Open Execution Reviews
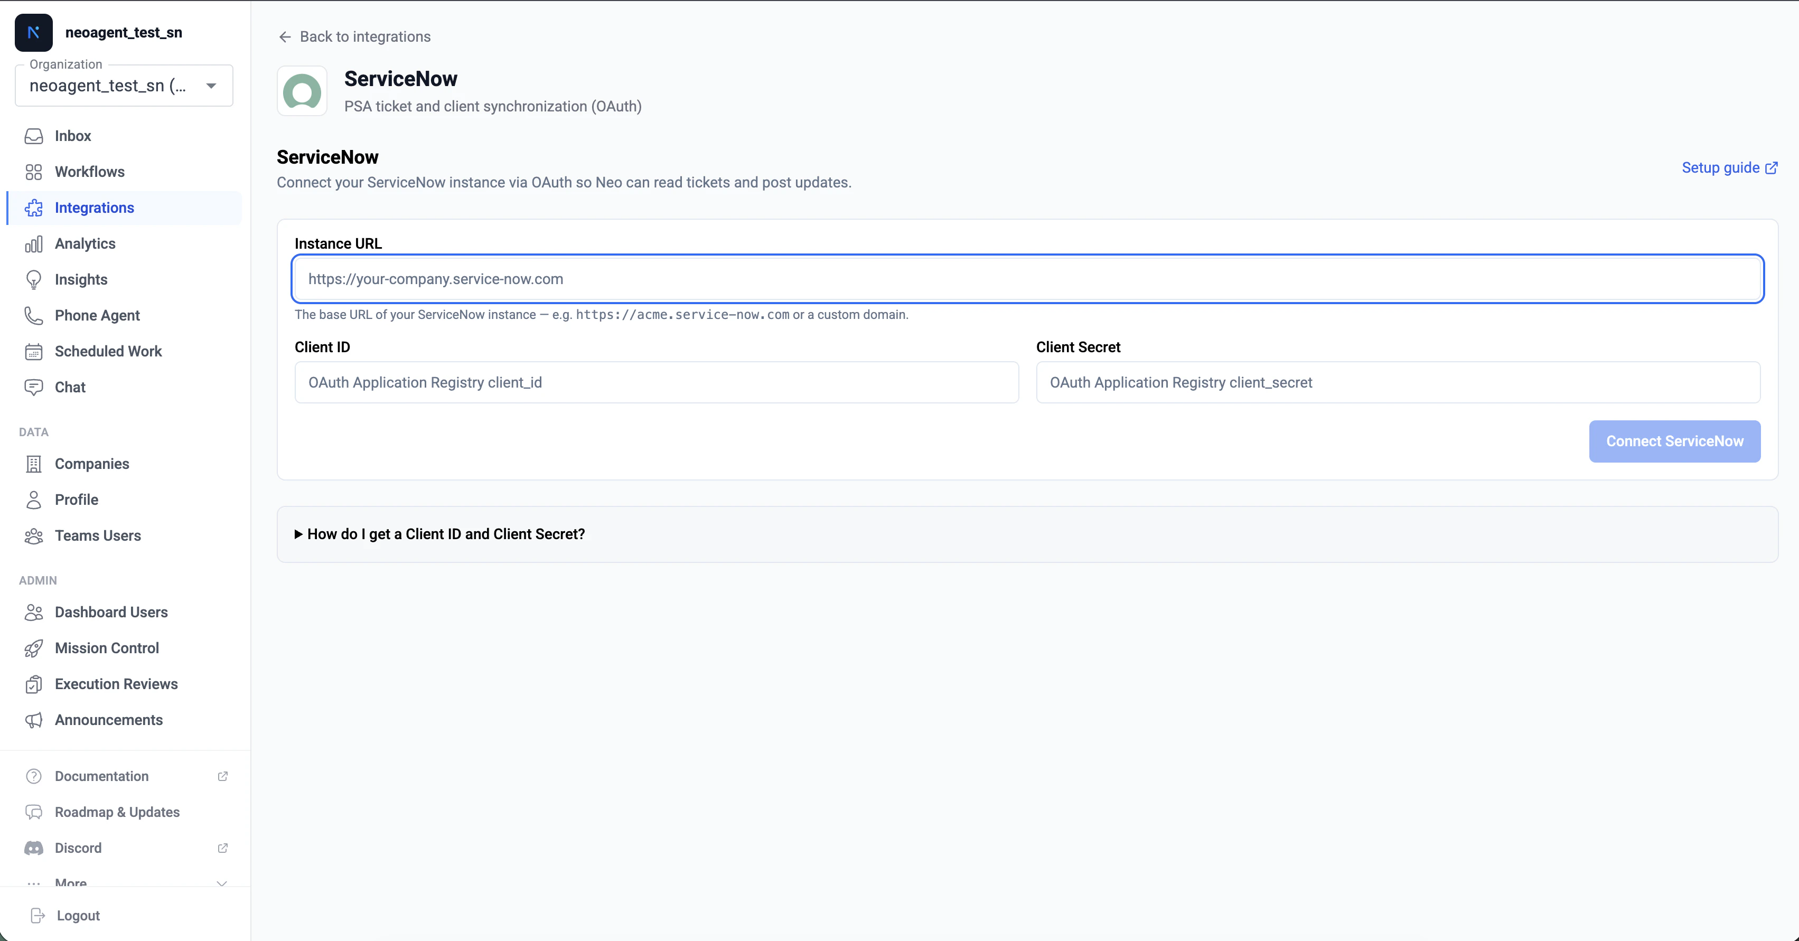The height and width of the screenshot is (941, 1799). (124, 684)
